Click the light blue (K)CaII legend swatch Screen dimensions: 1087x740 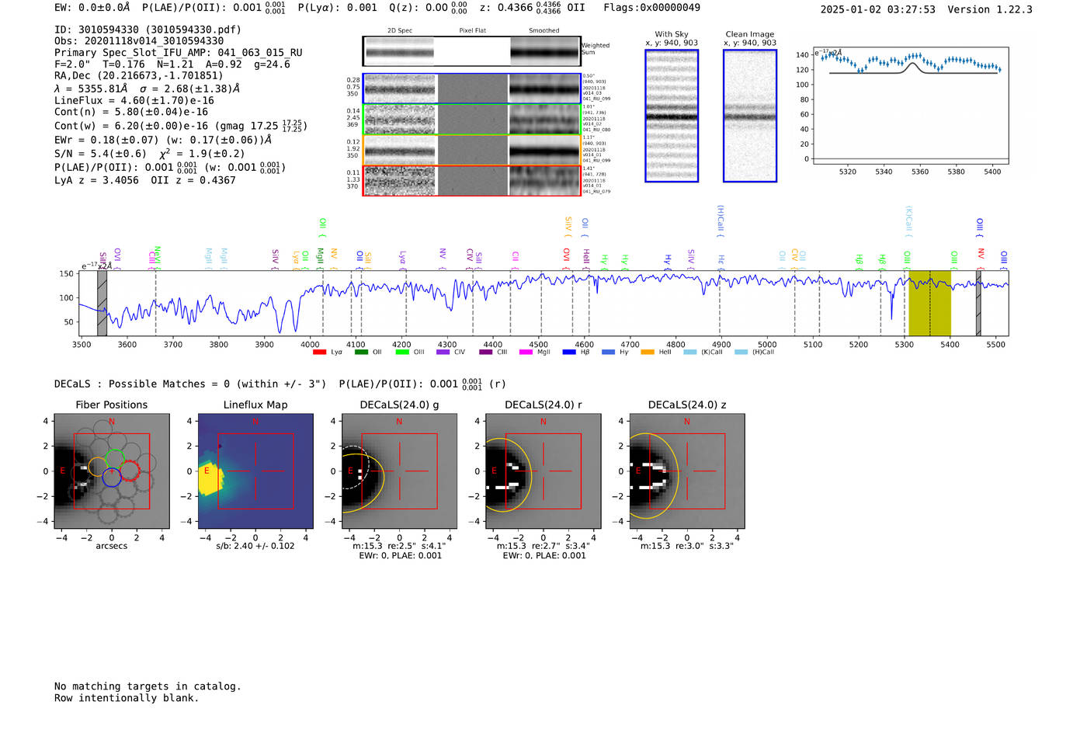click(x=690, y=353)
